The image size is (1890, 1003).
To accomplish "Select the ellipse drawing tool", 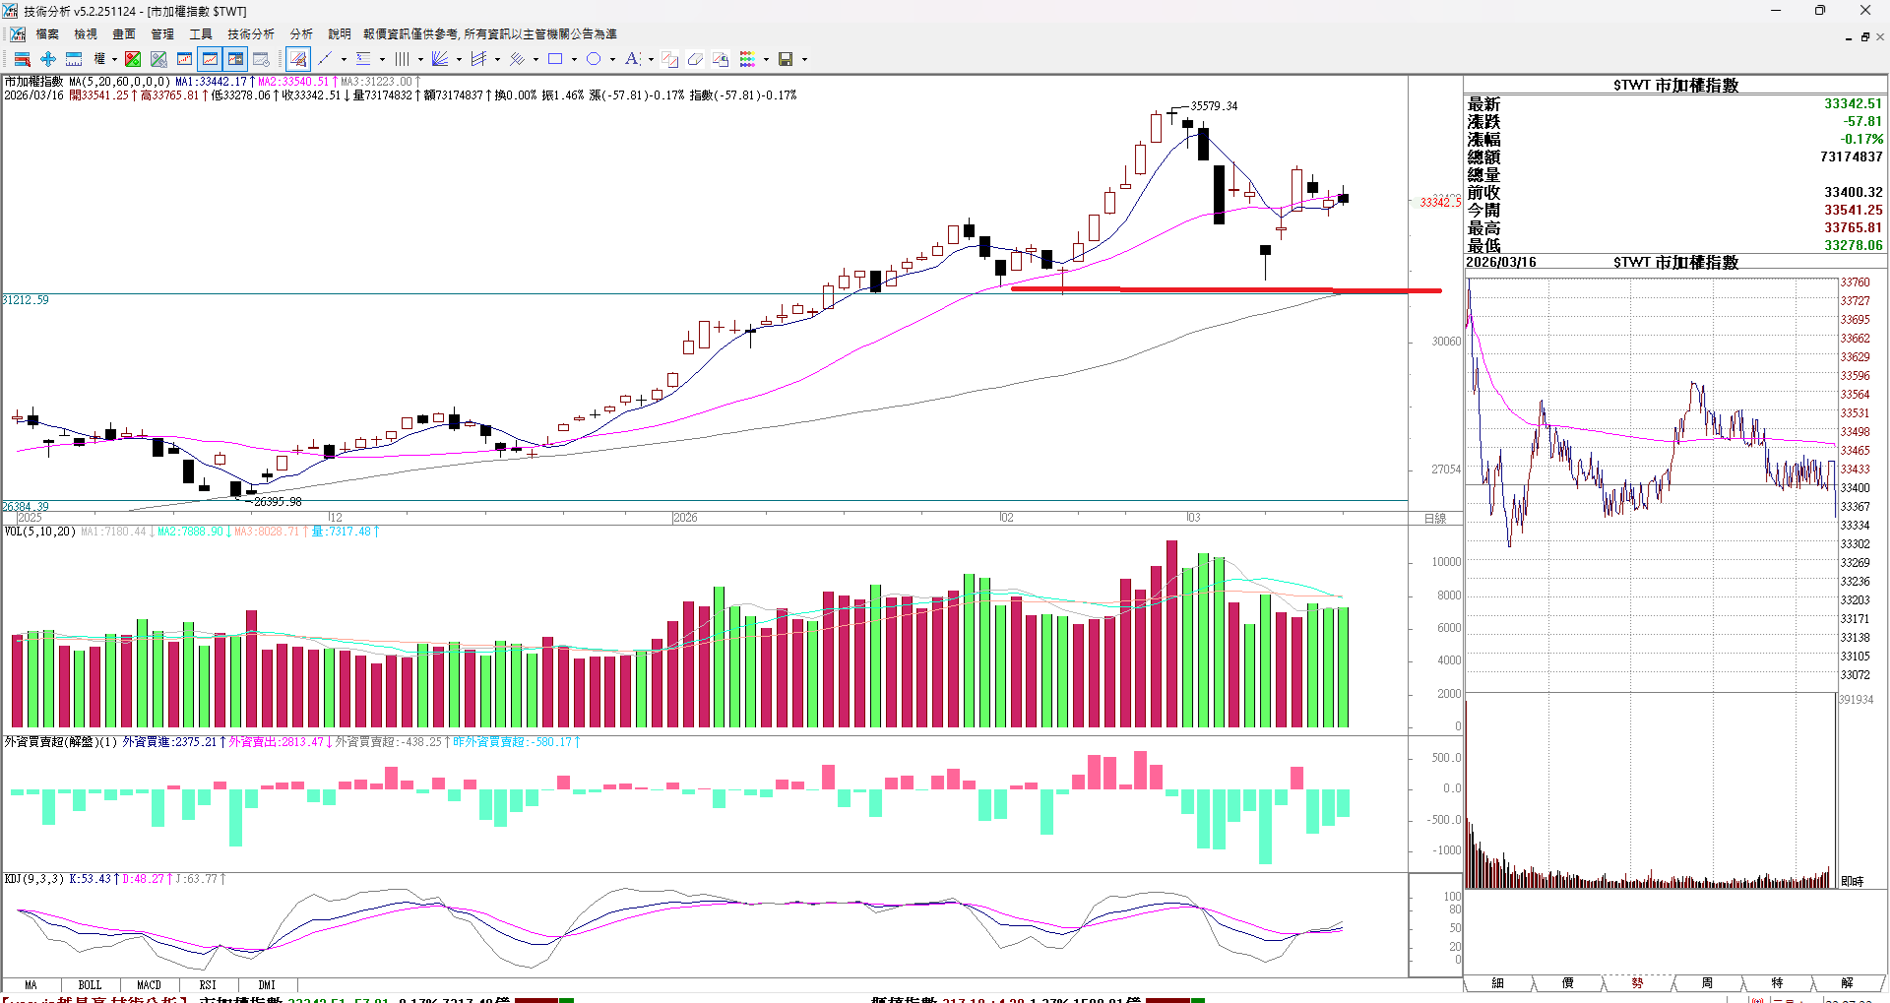I will (594, 59).
